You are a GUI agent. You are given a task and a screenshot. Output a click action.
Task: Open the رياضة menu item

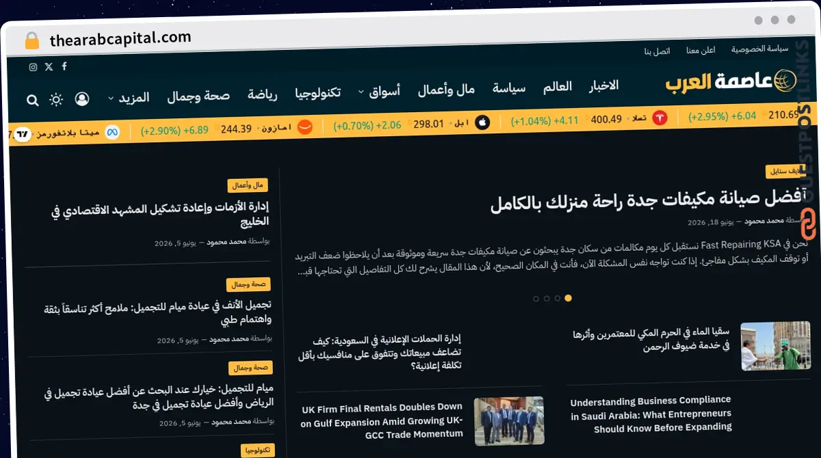pyautogui.click(x=263, y=94)
